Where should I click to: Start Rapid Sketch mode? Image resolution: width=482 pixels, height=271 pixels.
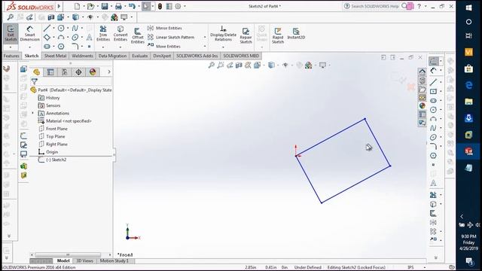(x=278, y=35)
